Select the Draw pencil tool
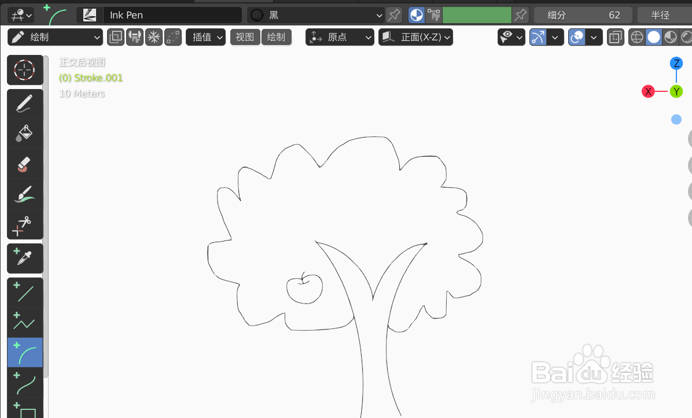The image size is (692, 418). tap(25, 103)
